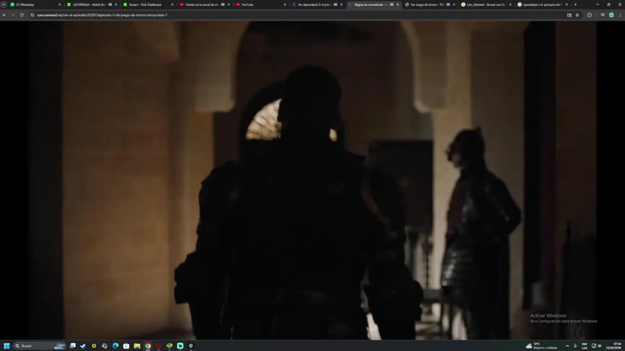
Task: Open File Explorer from taskbar
Action: [137, 346]
